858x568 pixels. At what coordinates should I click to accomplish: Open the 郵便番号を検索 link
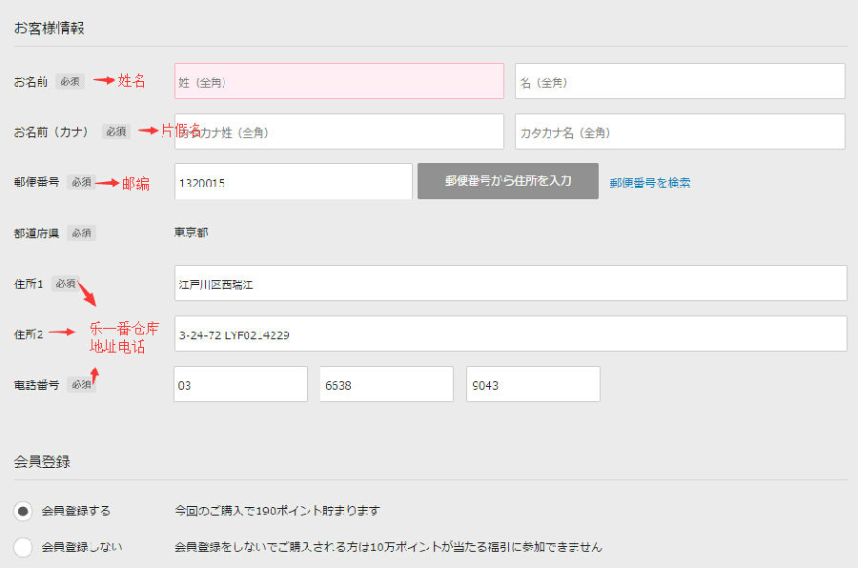(x=650, y=182)
